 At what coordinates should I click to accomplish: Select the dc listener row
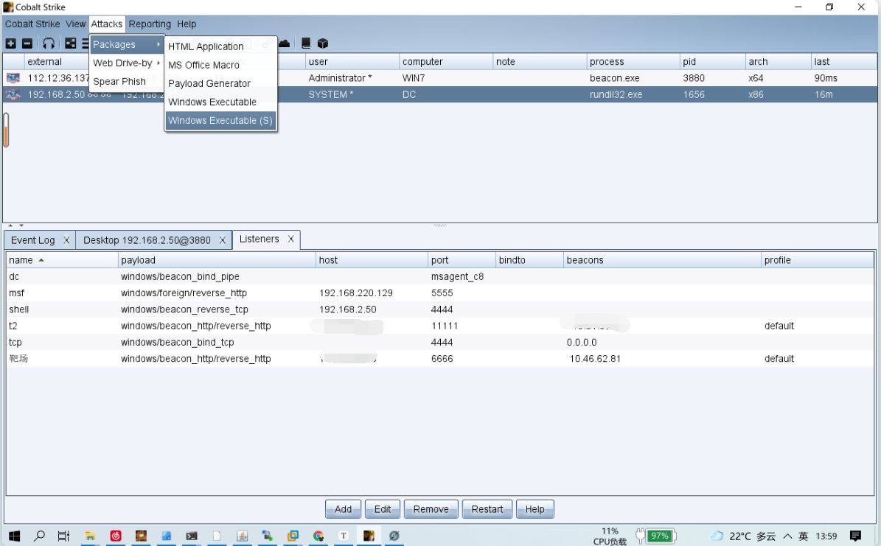point(439,277)
